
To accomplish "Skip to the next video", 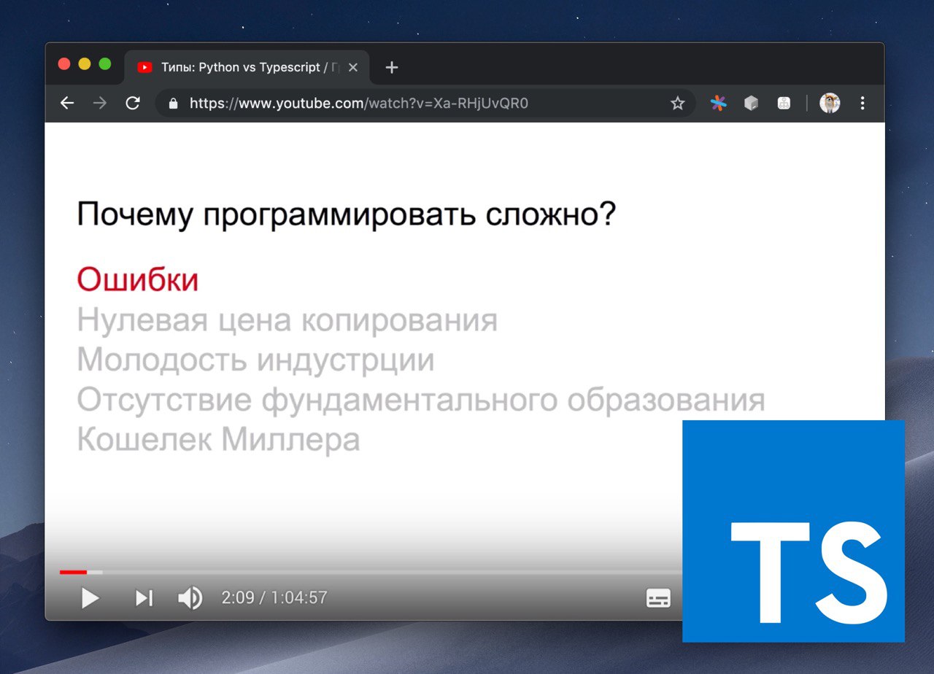I will point(144,598).
